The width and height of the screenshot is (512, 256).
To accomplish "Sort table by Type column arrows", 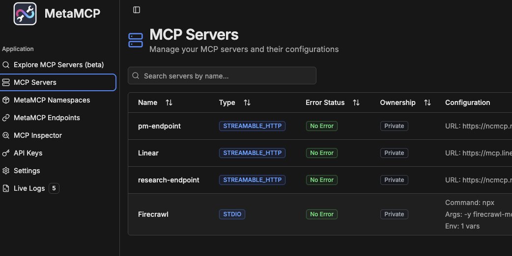I will click(x=247, y=102).
